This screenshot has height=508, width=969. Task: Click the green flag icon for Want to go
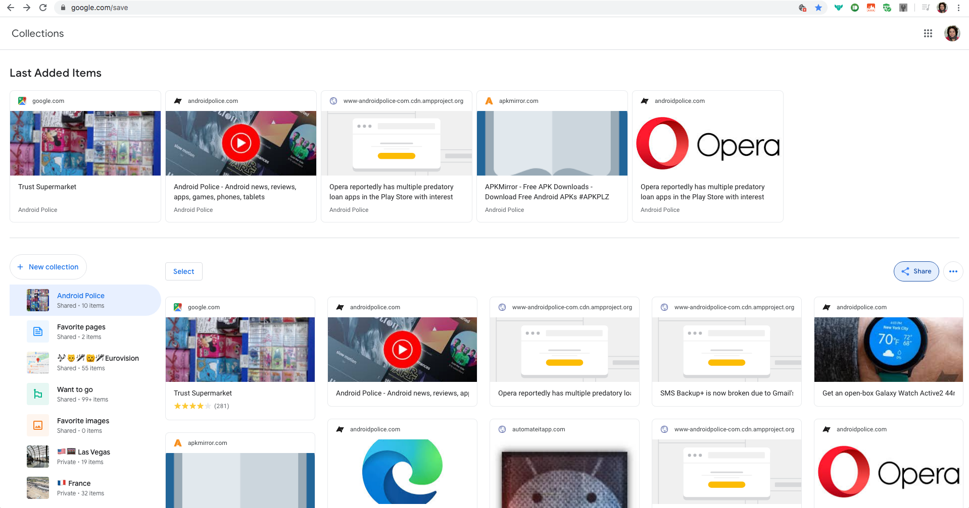pyautogui.click(x=38, y=394)
